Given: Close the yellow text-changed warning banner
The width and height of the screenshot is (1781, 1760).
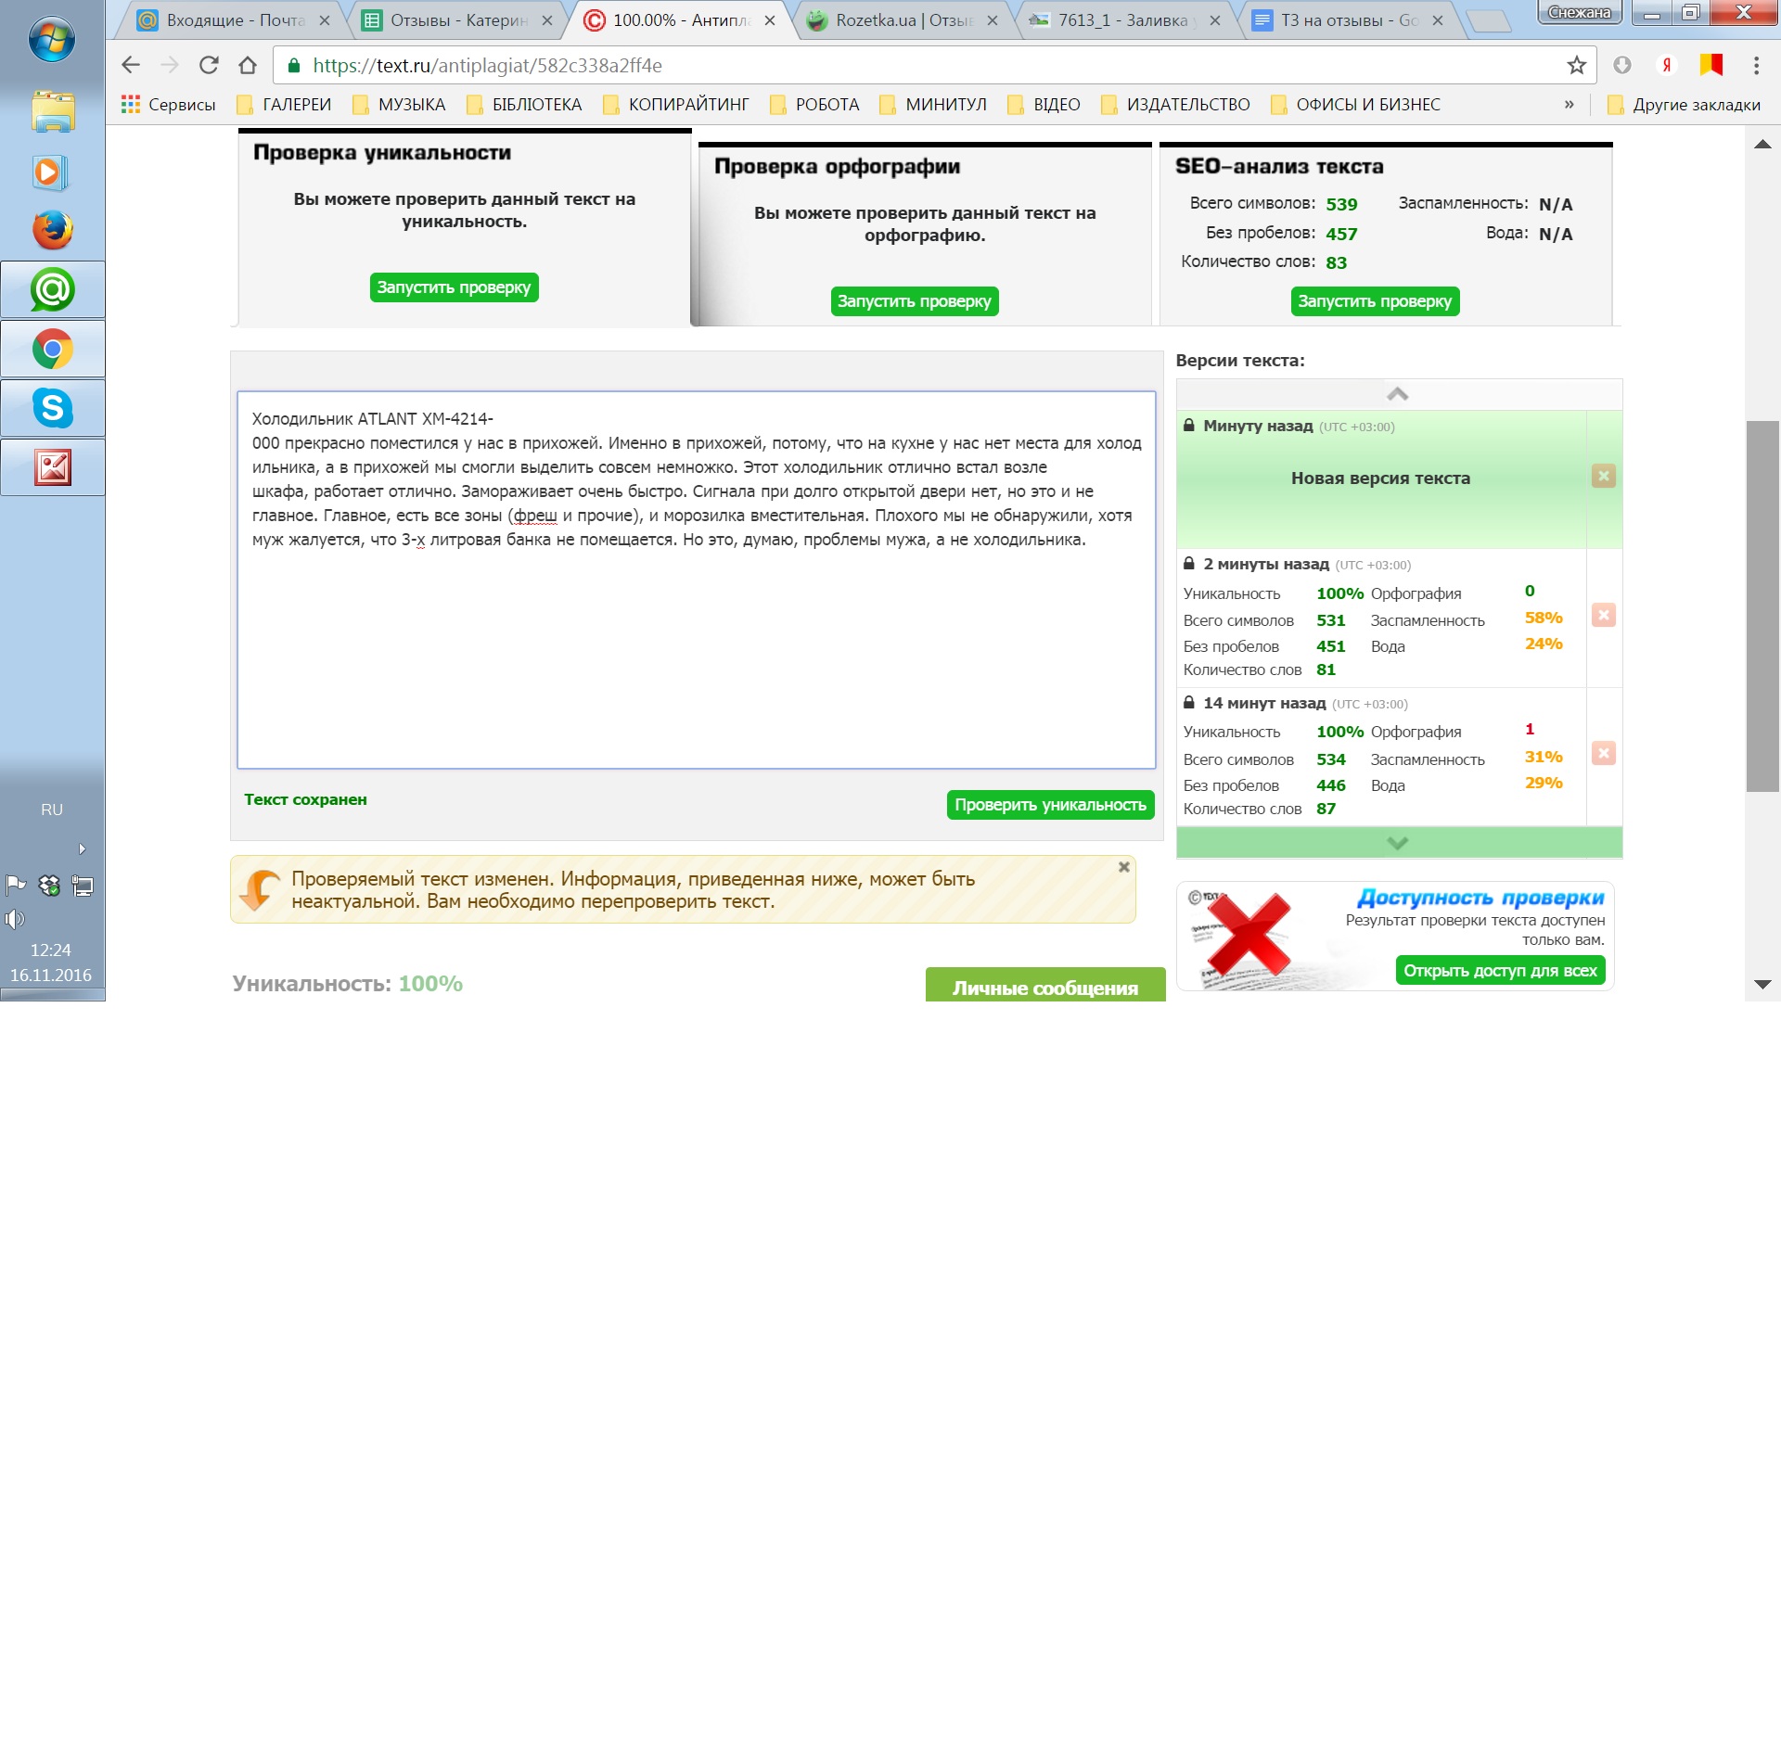Looking at the screenshot, I should [1123, 867].
